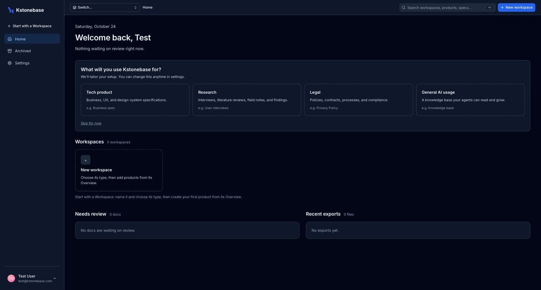Click the test@kstonebase.com email text

35,281
